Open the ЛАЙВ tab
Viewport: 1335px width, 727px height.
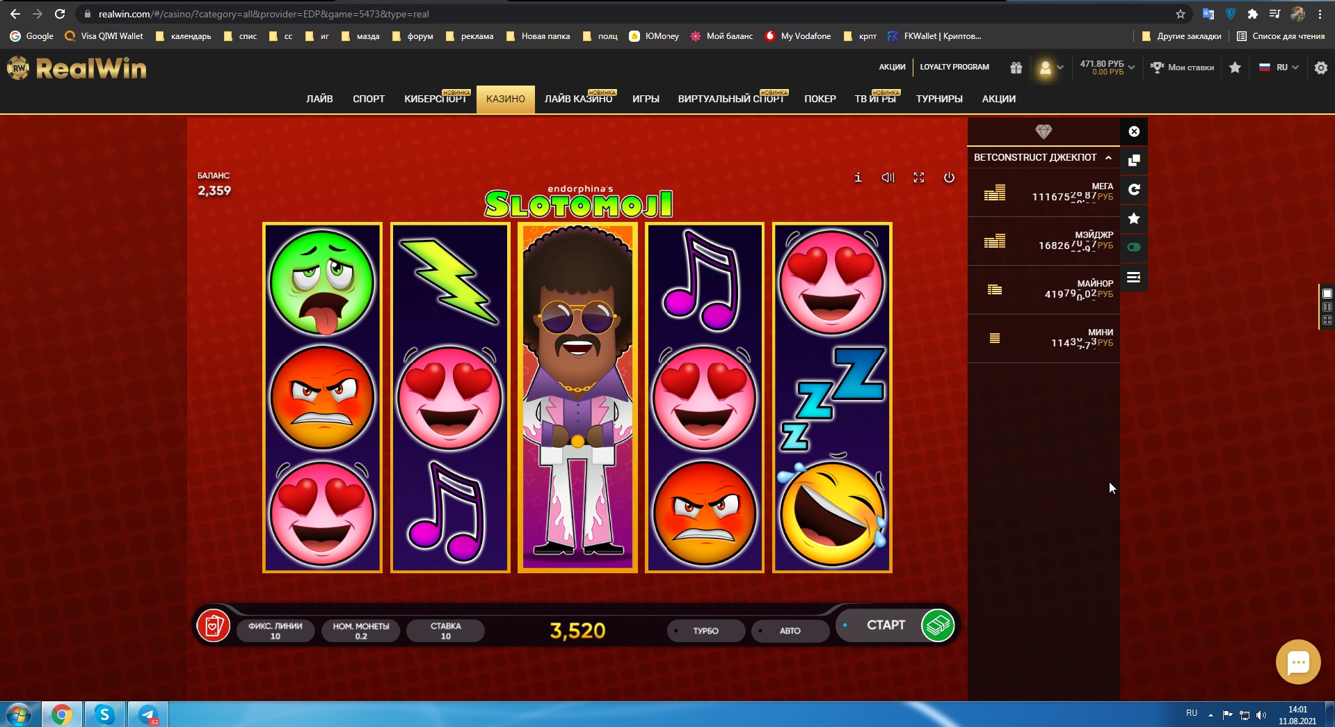click(x=319, y=99)
